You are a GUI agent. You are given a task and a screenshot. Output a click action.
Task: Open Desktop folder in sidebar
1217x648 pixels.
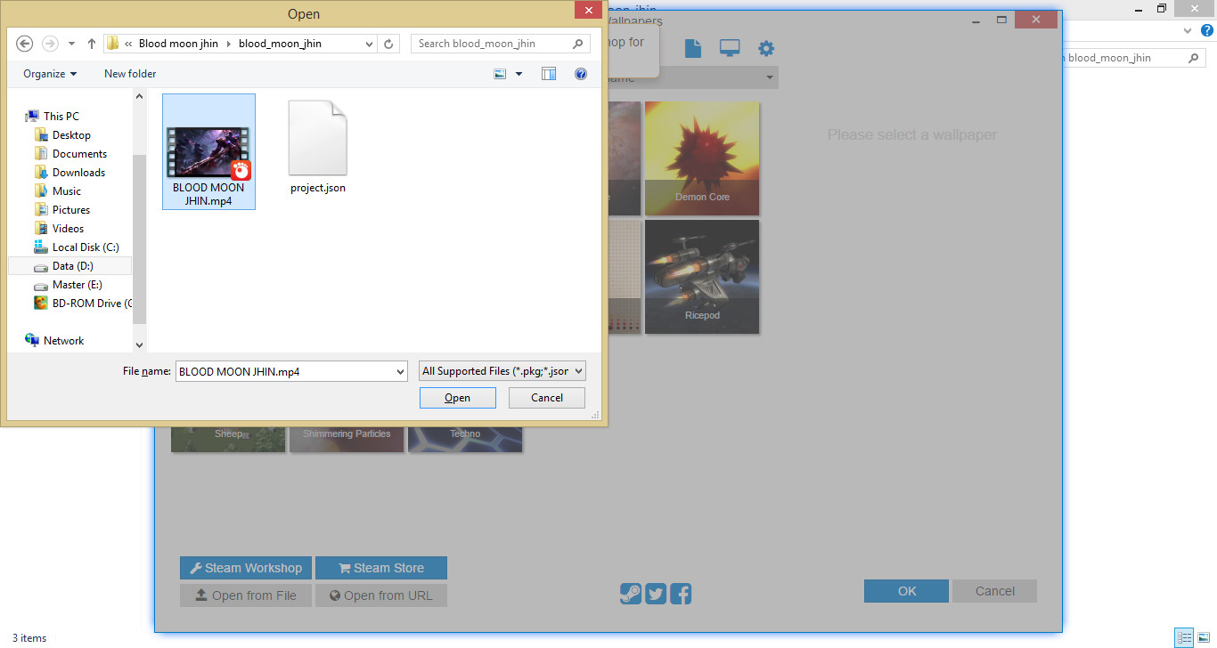71,135
